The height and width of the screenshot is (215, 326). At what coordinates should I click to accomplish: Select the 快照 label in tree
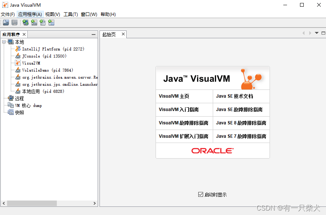[20, 113]
